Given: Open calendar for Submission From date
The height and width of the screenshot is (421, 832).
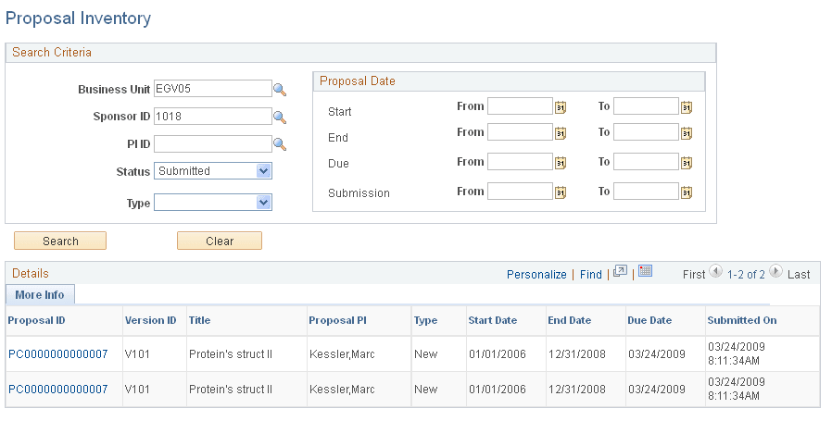Looking at the screenshot, I should 561,192.
